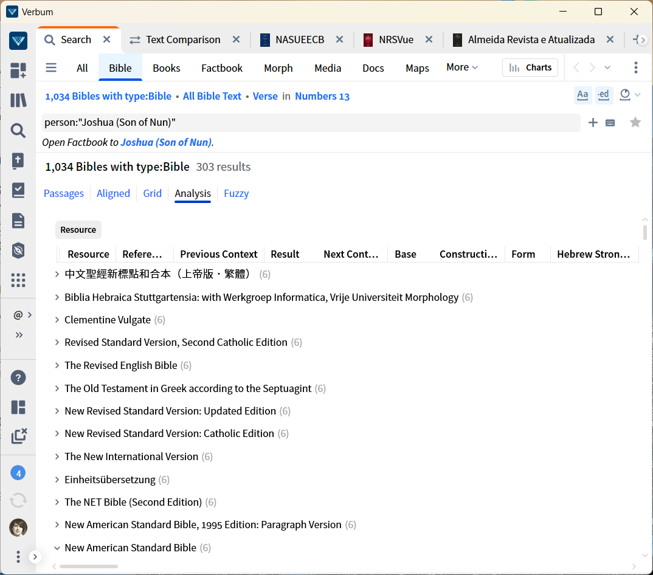Expand The Revised English Bible results

[x=57, y=365]
